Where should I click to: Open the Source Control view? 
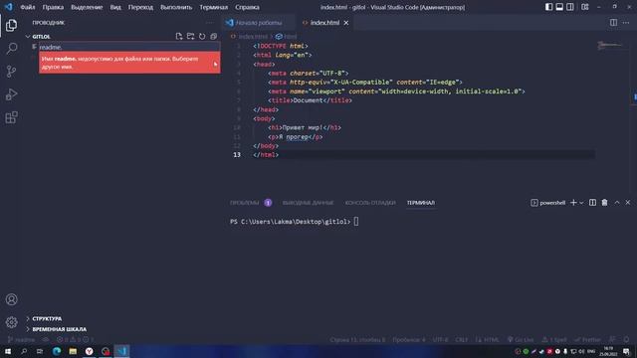(11, 72)
